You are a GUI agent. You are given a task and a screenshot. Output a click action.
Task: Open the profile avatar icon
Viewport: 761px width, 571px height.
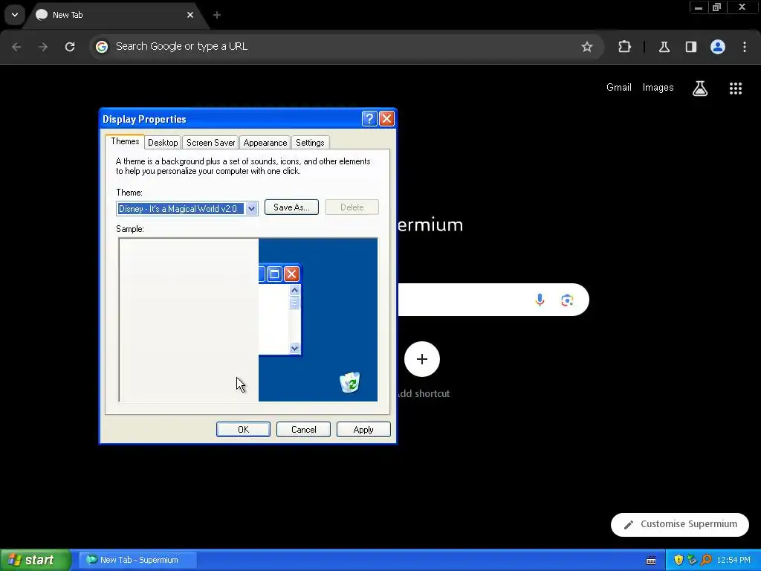(x=718, y=47)
